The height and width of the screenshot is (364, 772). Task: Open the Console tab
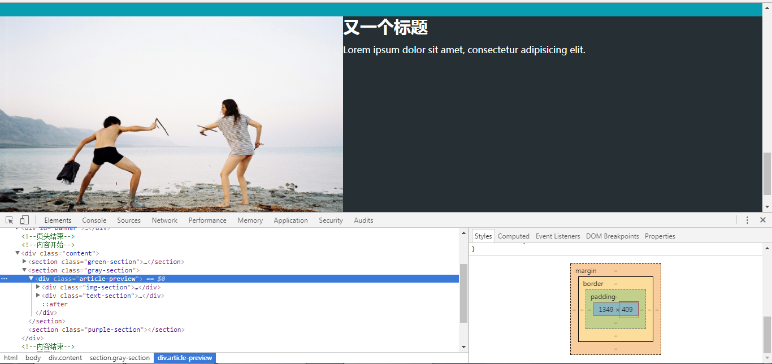coord(94,220)
